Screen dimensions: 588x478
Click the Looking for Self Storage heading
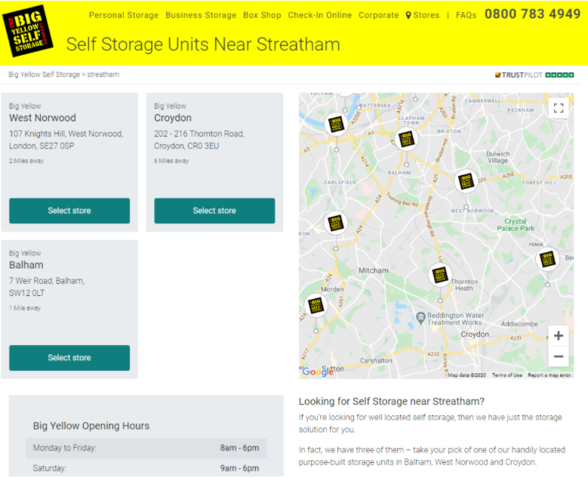point(392,401)
